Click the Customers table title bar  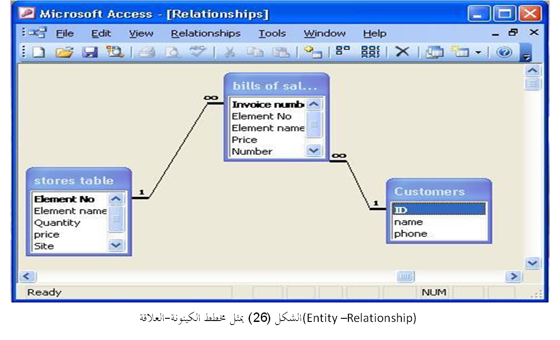(438, 191)
